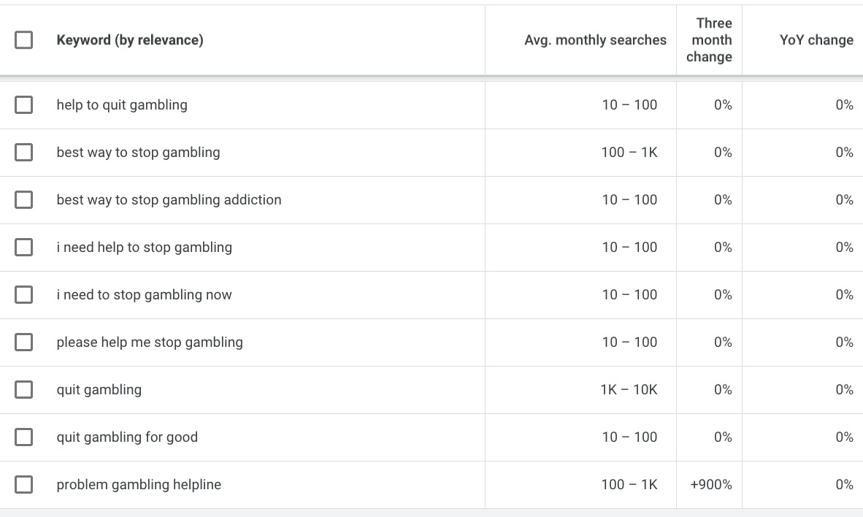Click the 'help to quit gambling' keyword
Screen dimensions: 863x517
tap(122, 105)
